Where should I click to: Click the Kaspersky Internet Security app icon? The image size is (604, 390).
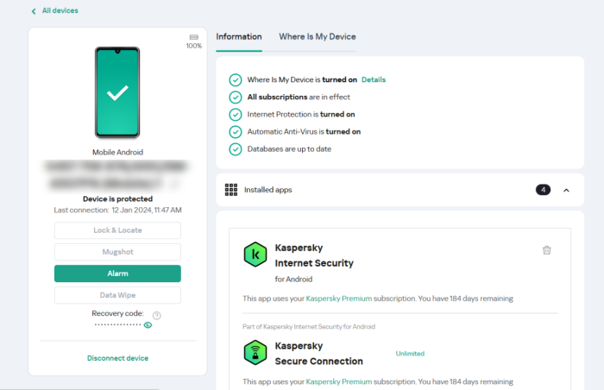[255, 255]
